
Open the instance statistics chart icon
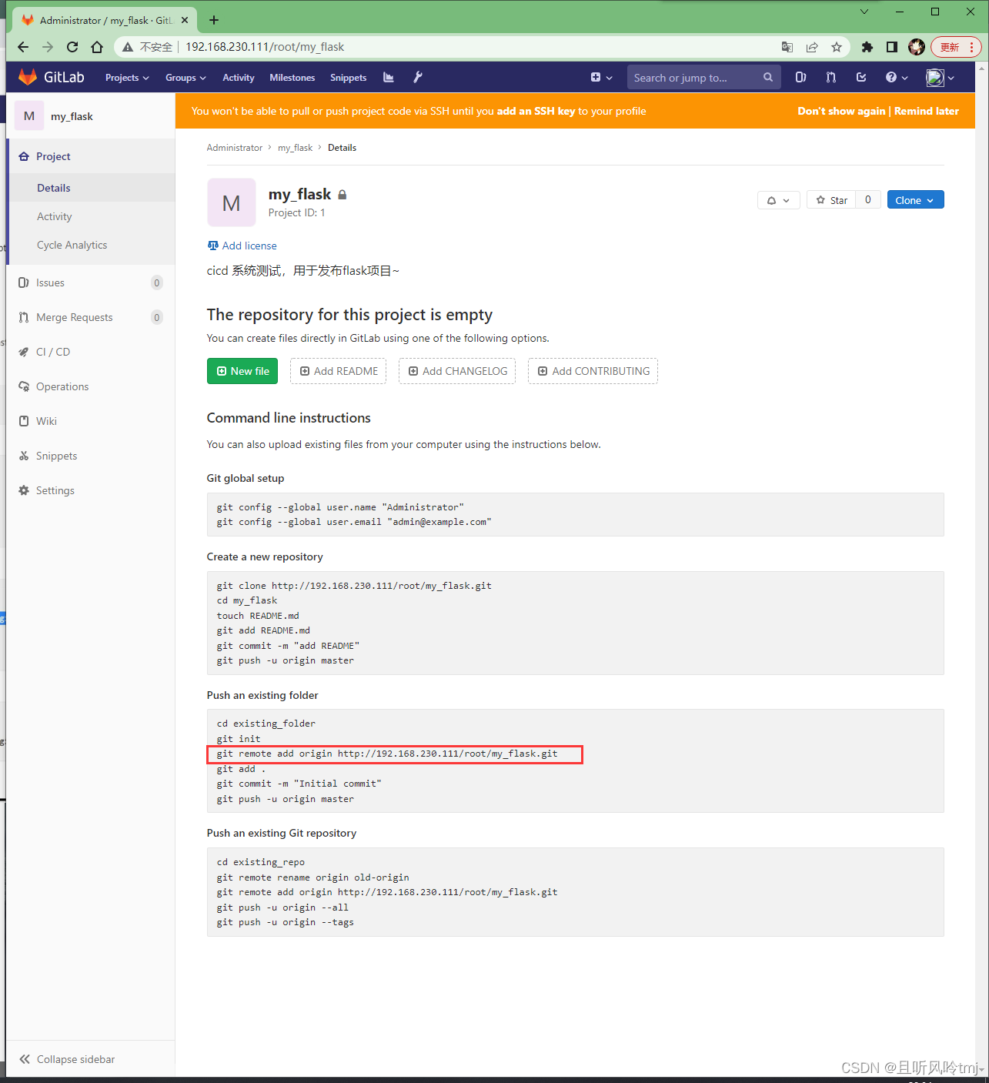(389, 77)
